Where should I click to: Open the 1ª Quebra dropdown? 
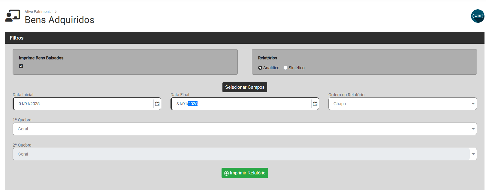click(245, 129)
